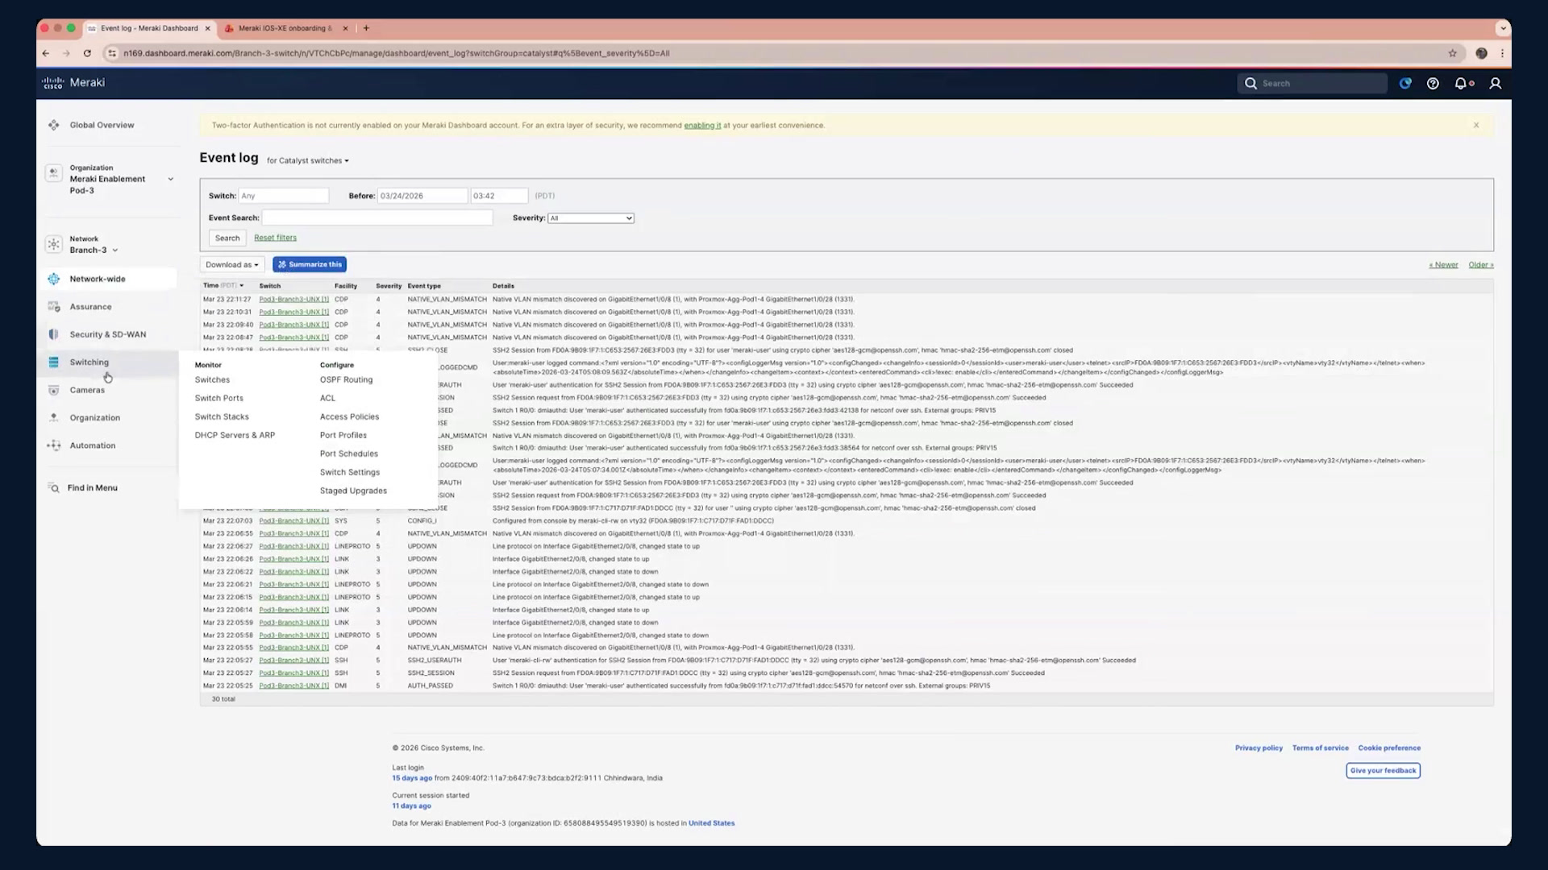Open the 'for Catalyst switches' dropdown
The image size is (1548, 870).
(308, 160)
